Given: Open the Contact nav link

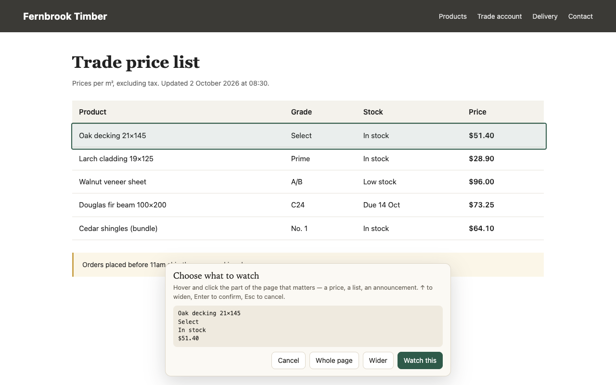Looking at the screenshot, I should coord(580,16).
